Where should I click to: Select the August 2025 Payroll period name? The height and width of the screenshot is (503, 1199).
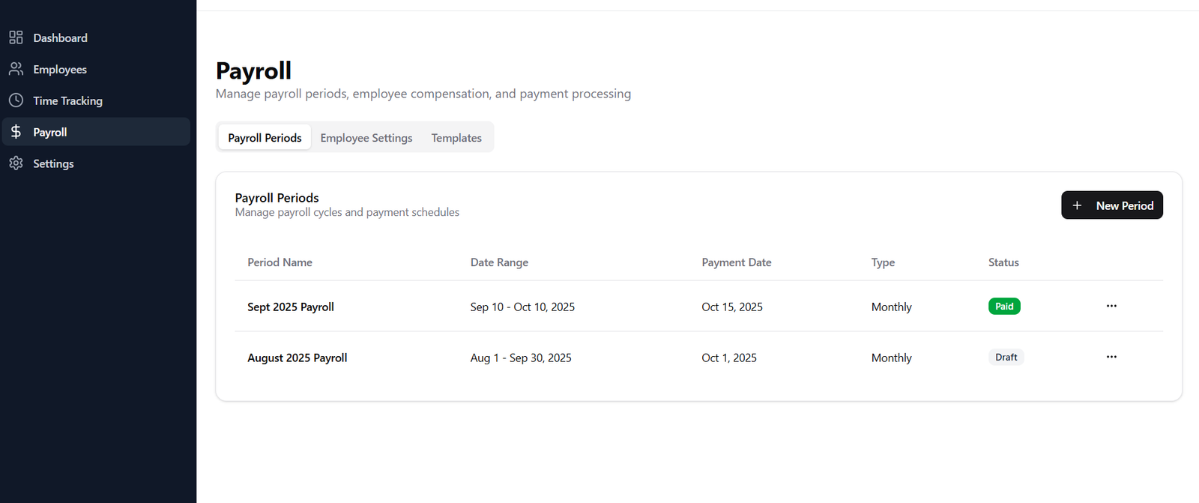click(x=298, y=358)
